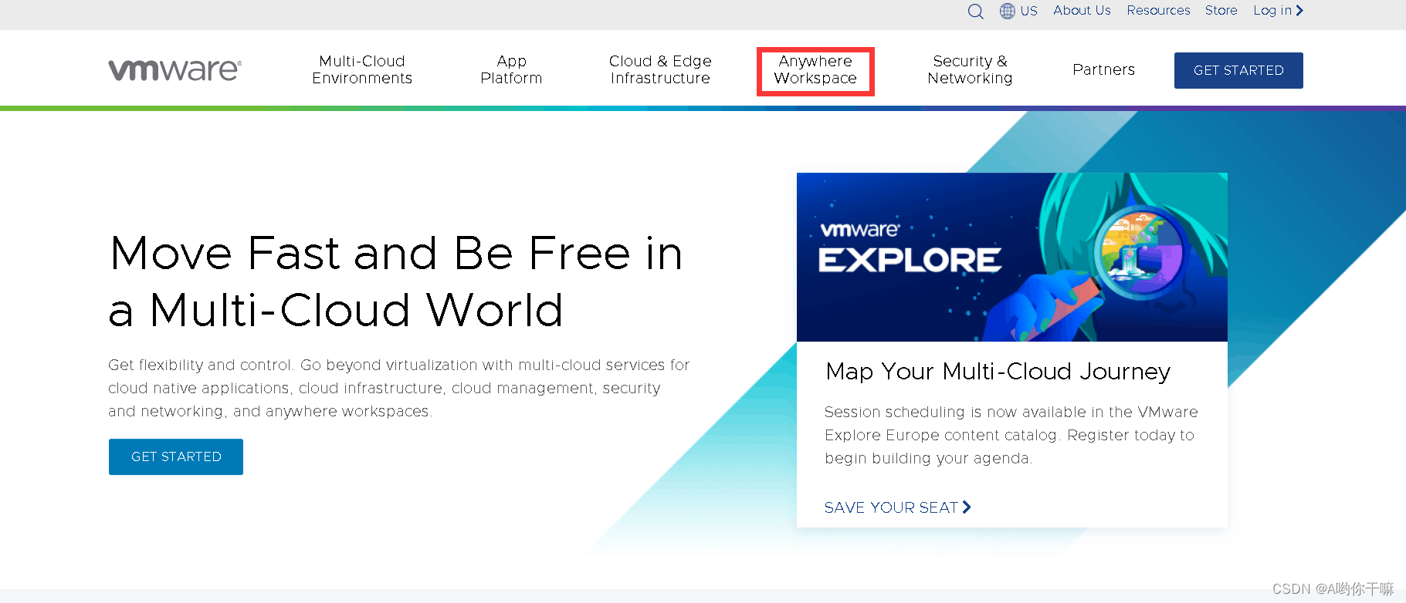Click the header GET STARTED button
The image size is (1406, 603).
point(1238,70)
